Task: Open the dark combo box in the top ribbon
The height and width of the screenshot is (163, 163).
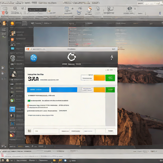Action: click(x=37, y=10)
